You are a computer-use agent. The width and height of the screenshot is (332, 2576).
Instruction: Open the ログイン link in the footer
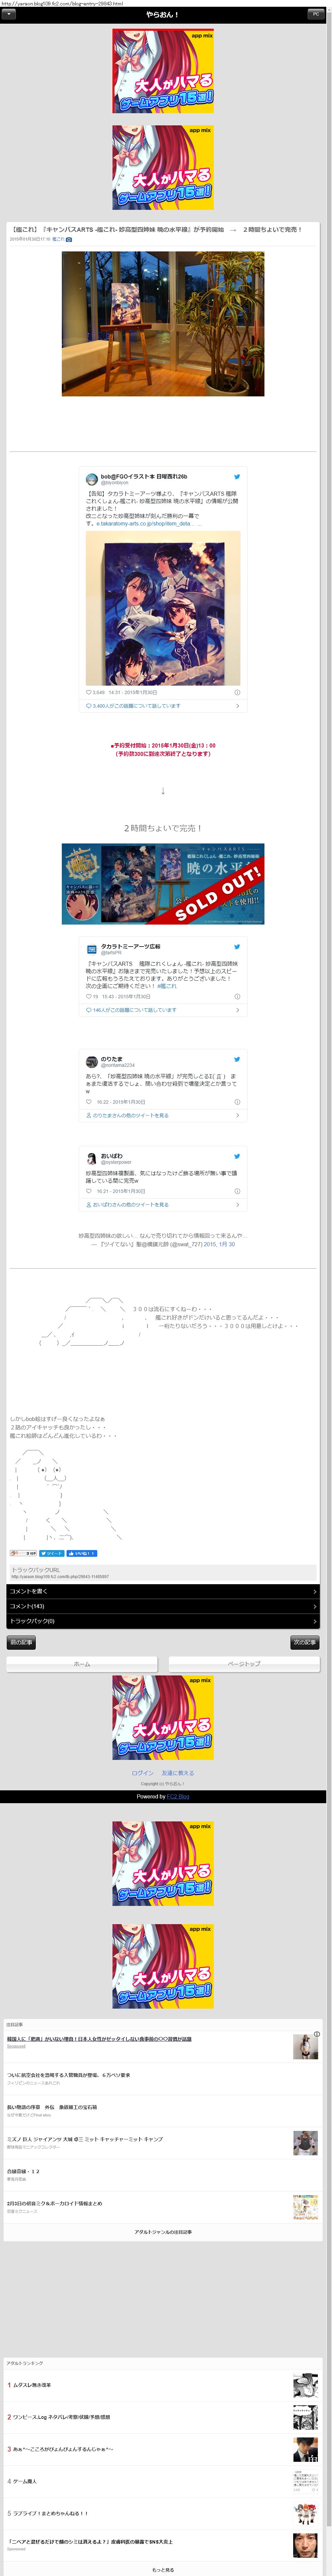pyautogui.click(x=143, y=1773)
